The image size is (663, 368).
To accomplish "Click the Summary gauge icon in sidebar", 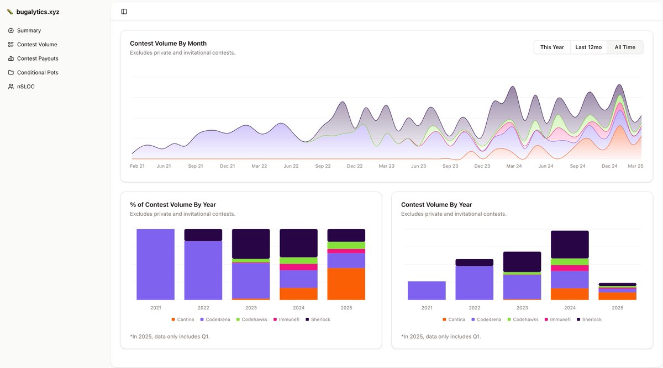I will coord(11,30).
